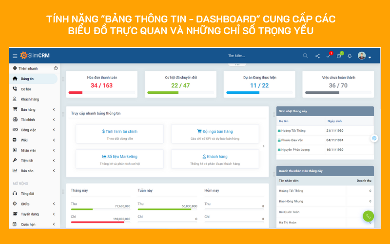
Task: Click the round settings icon at right edge
Action: point(374,138)
